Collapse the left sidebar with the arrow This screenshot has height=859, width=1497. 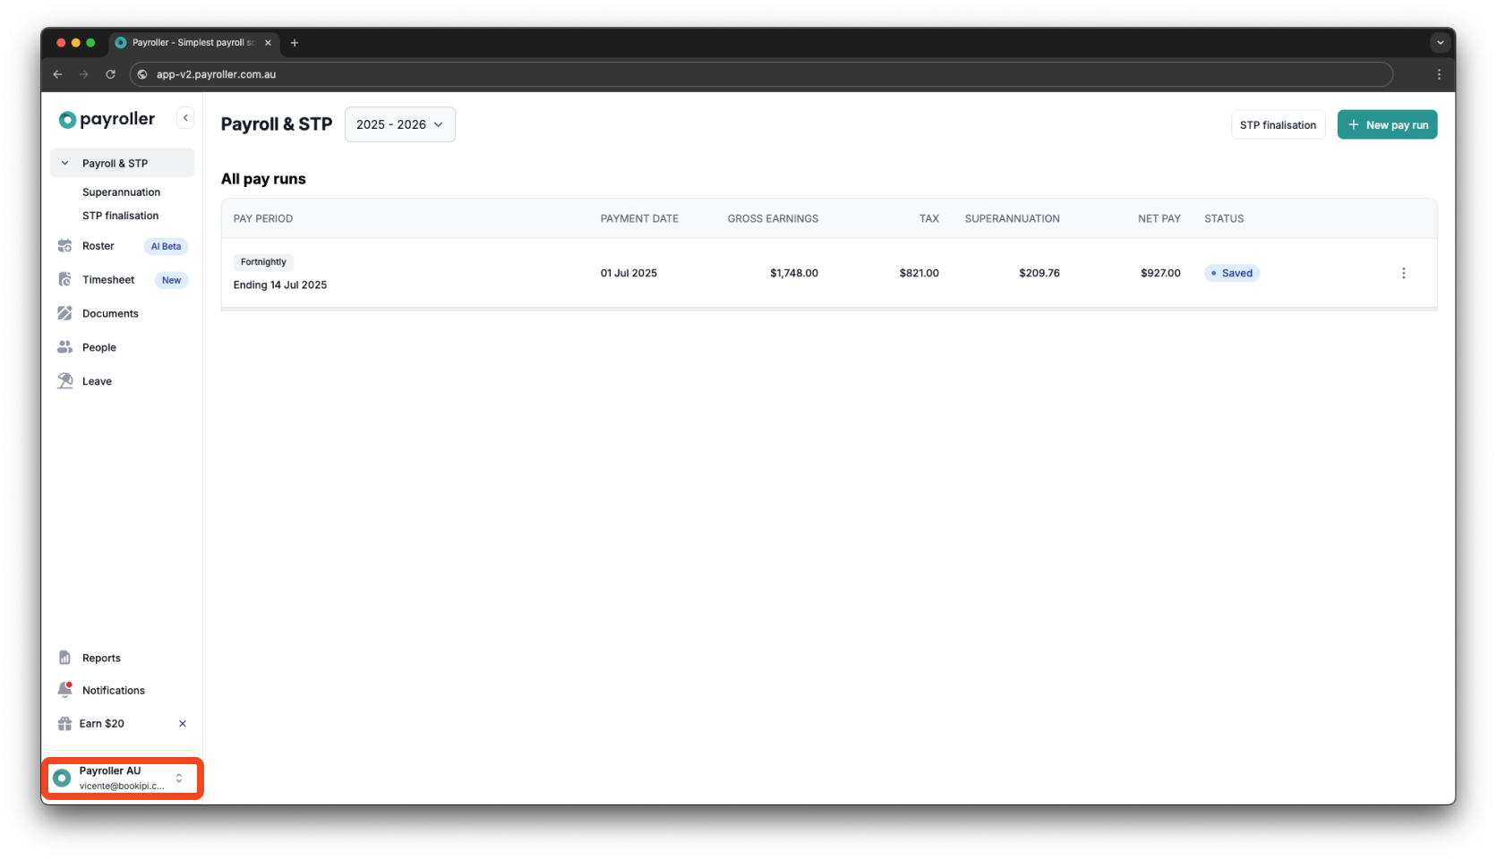coord(185,117)
